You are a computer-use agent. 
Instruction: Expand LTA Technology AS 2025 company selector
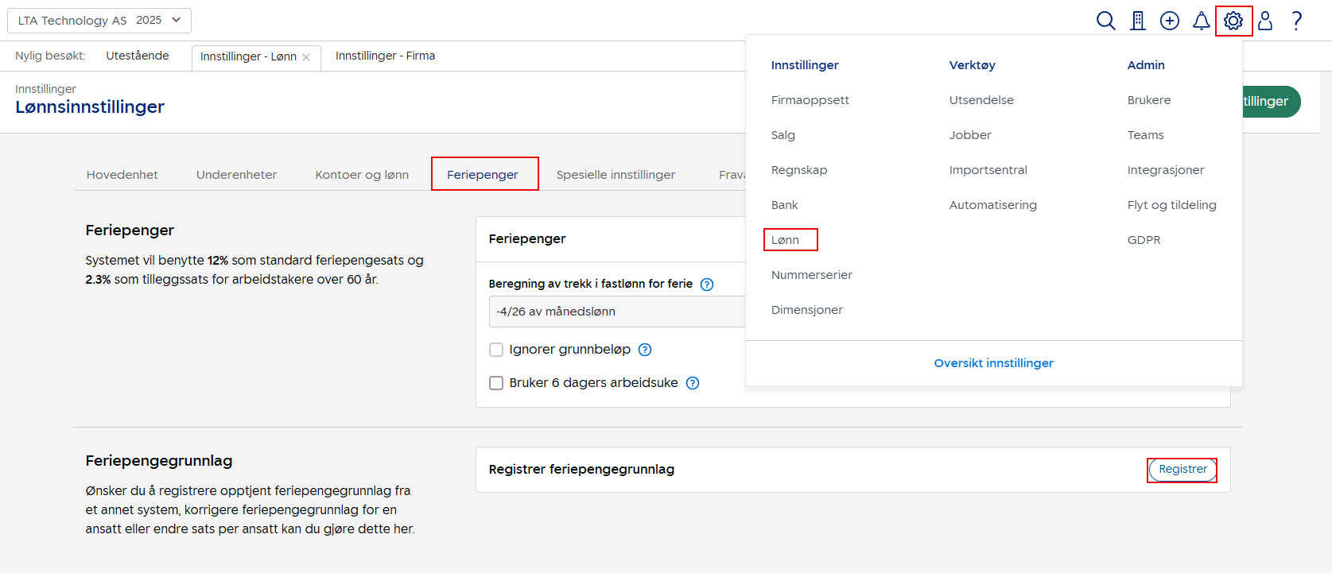[99, 21]
